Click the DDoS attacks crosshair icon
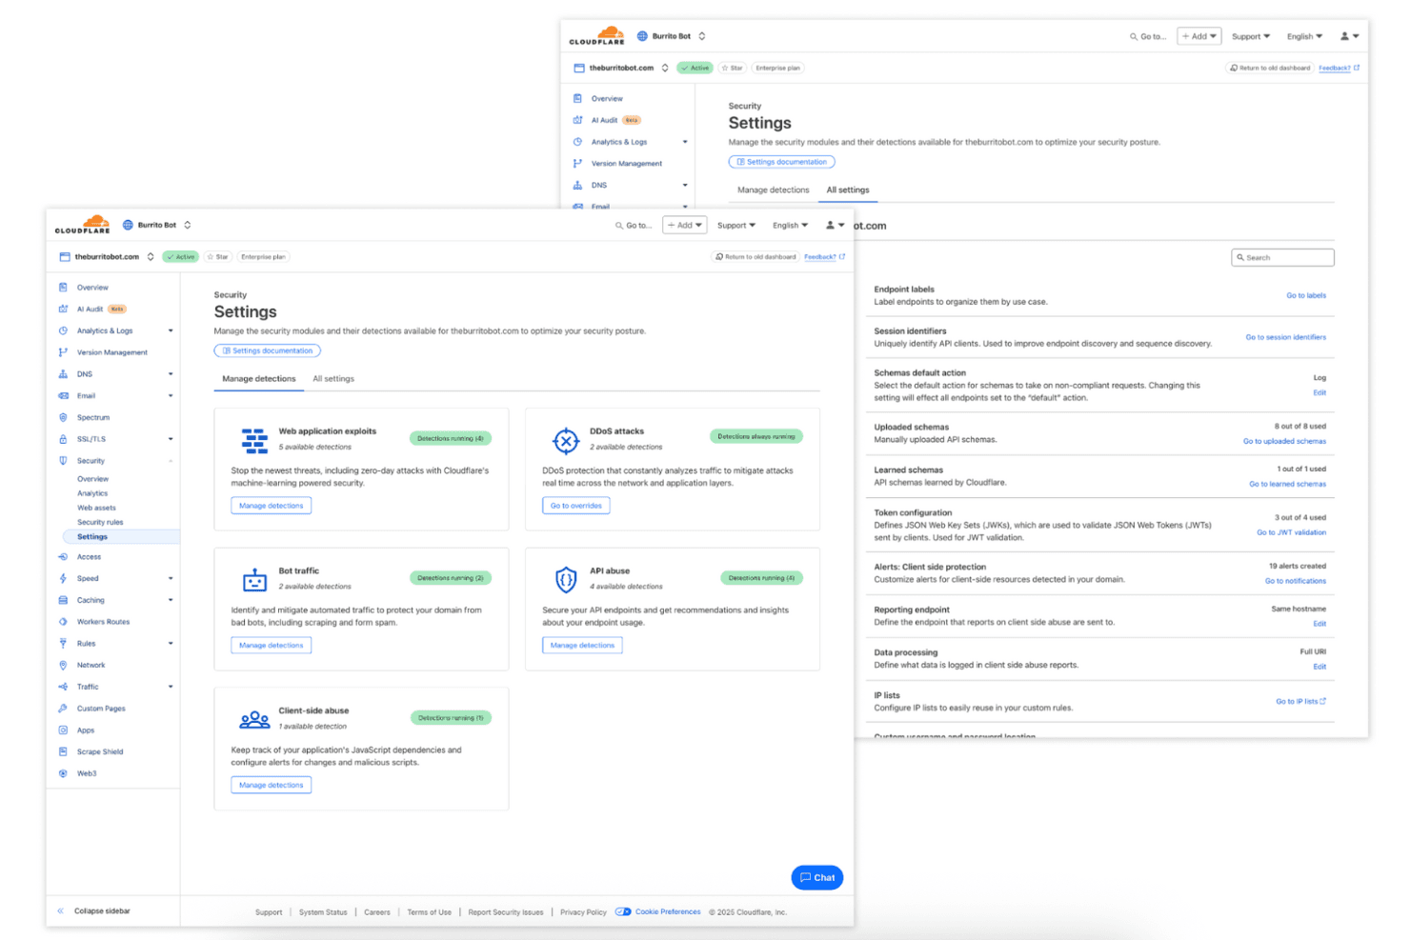Screen dimensions: 1410x940 pyautogui.click(x=566, y=441)
